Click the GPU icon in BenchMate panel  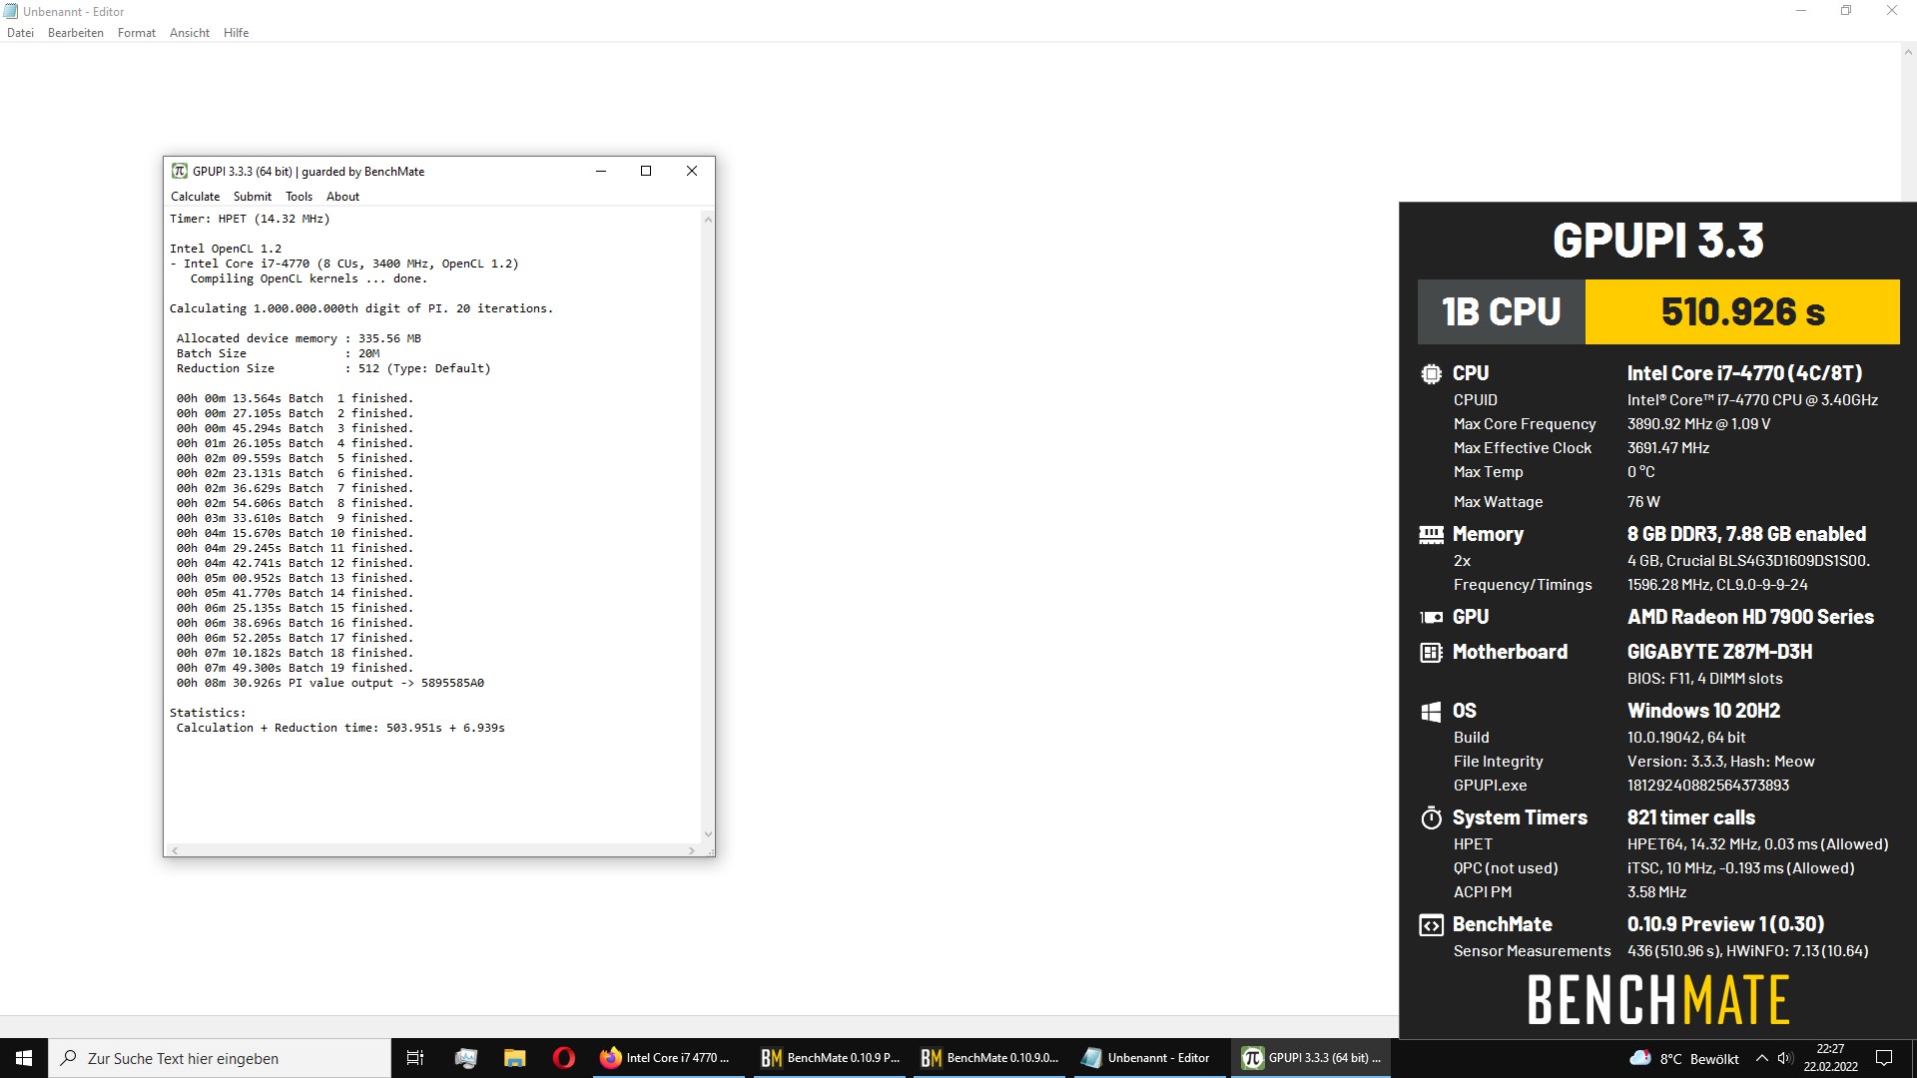pos(1431,618)
